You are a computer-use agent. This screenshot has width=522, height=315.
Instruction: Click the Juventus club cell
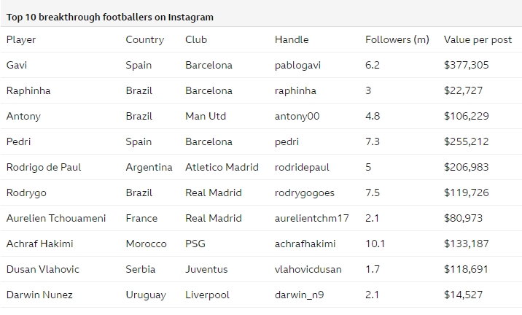(x=206, y=269)
